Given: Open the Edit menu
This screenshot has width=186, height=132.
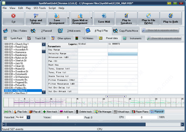Looking at the screenshot, I should [20, 8].
